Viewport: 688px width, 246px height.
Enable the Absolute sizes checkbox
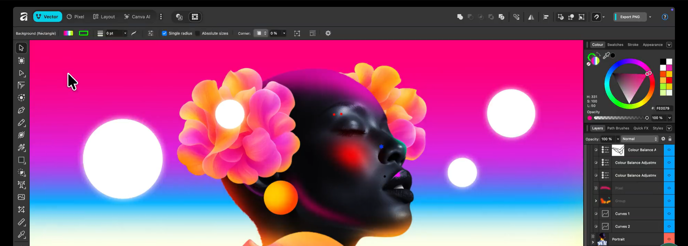click(x=198, y=33)
